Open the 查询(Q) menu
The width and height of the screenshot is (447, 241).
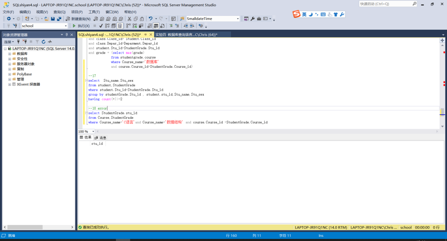tap(59, 12)
